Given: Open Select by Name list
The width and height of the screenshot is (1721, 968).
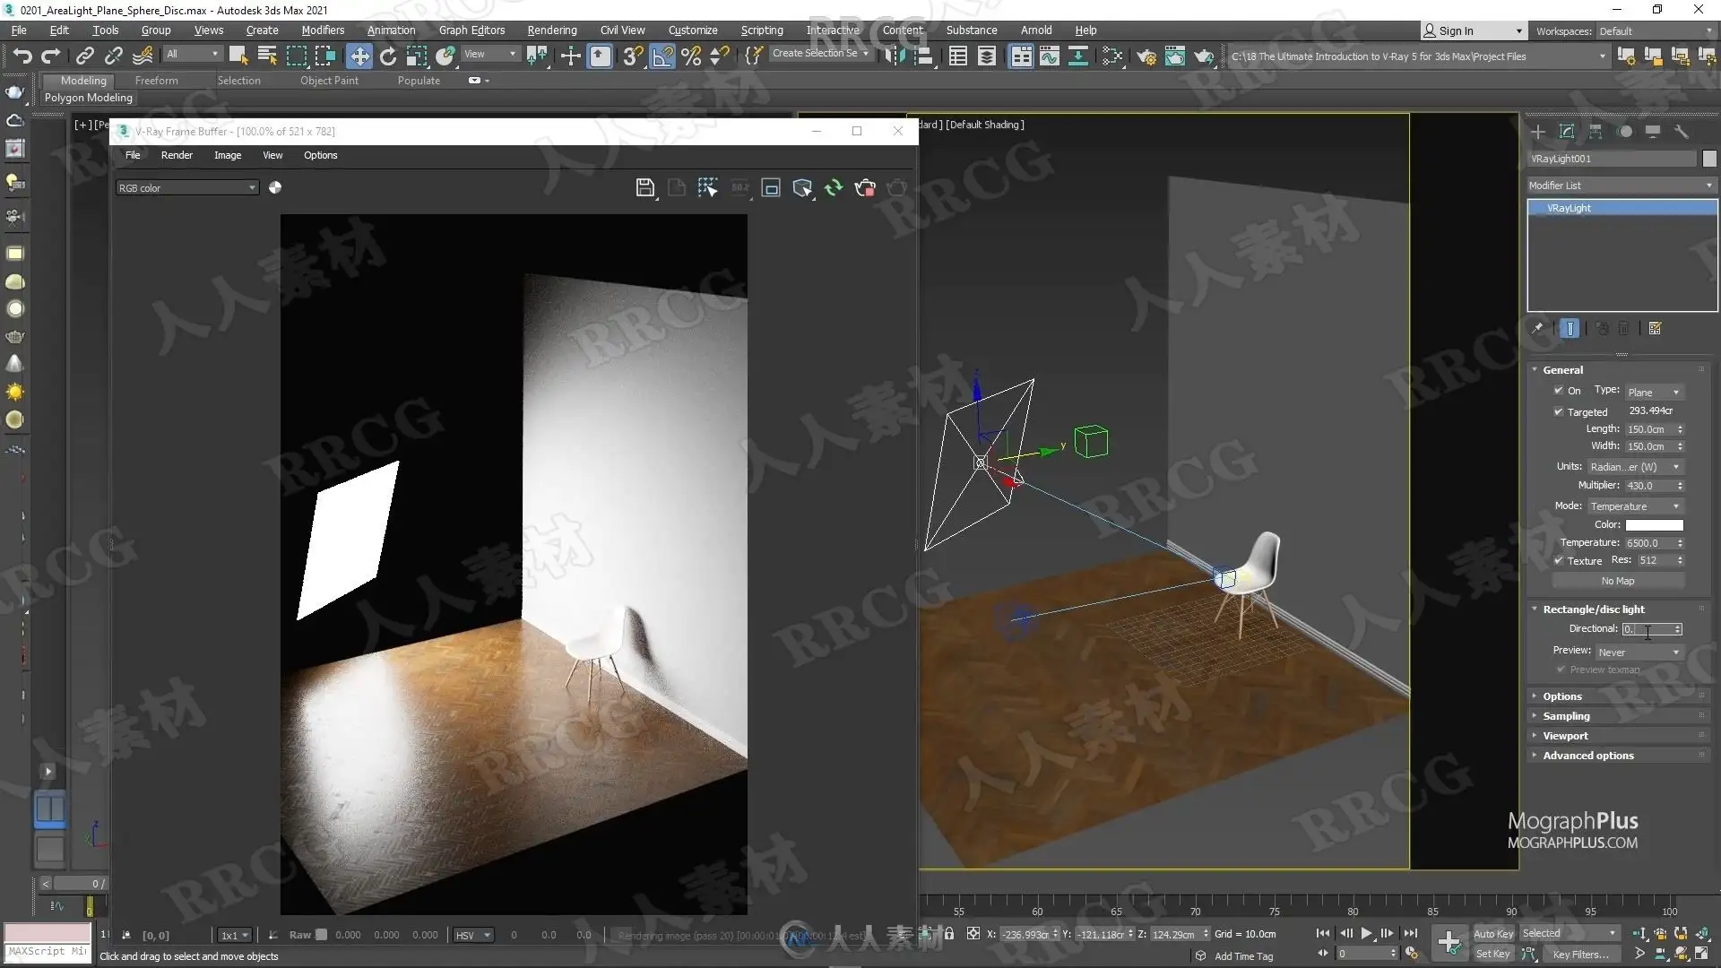Looking at the screenshot, I should click(x=267, y=56).
